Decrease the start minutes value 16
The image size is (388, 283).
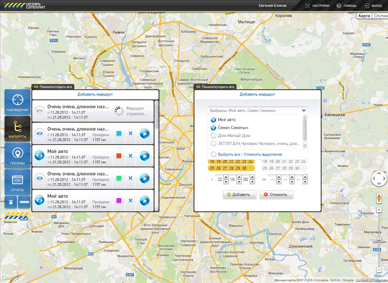click(239, 182)
